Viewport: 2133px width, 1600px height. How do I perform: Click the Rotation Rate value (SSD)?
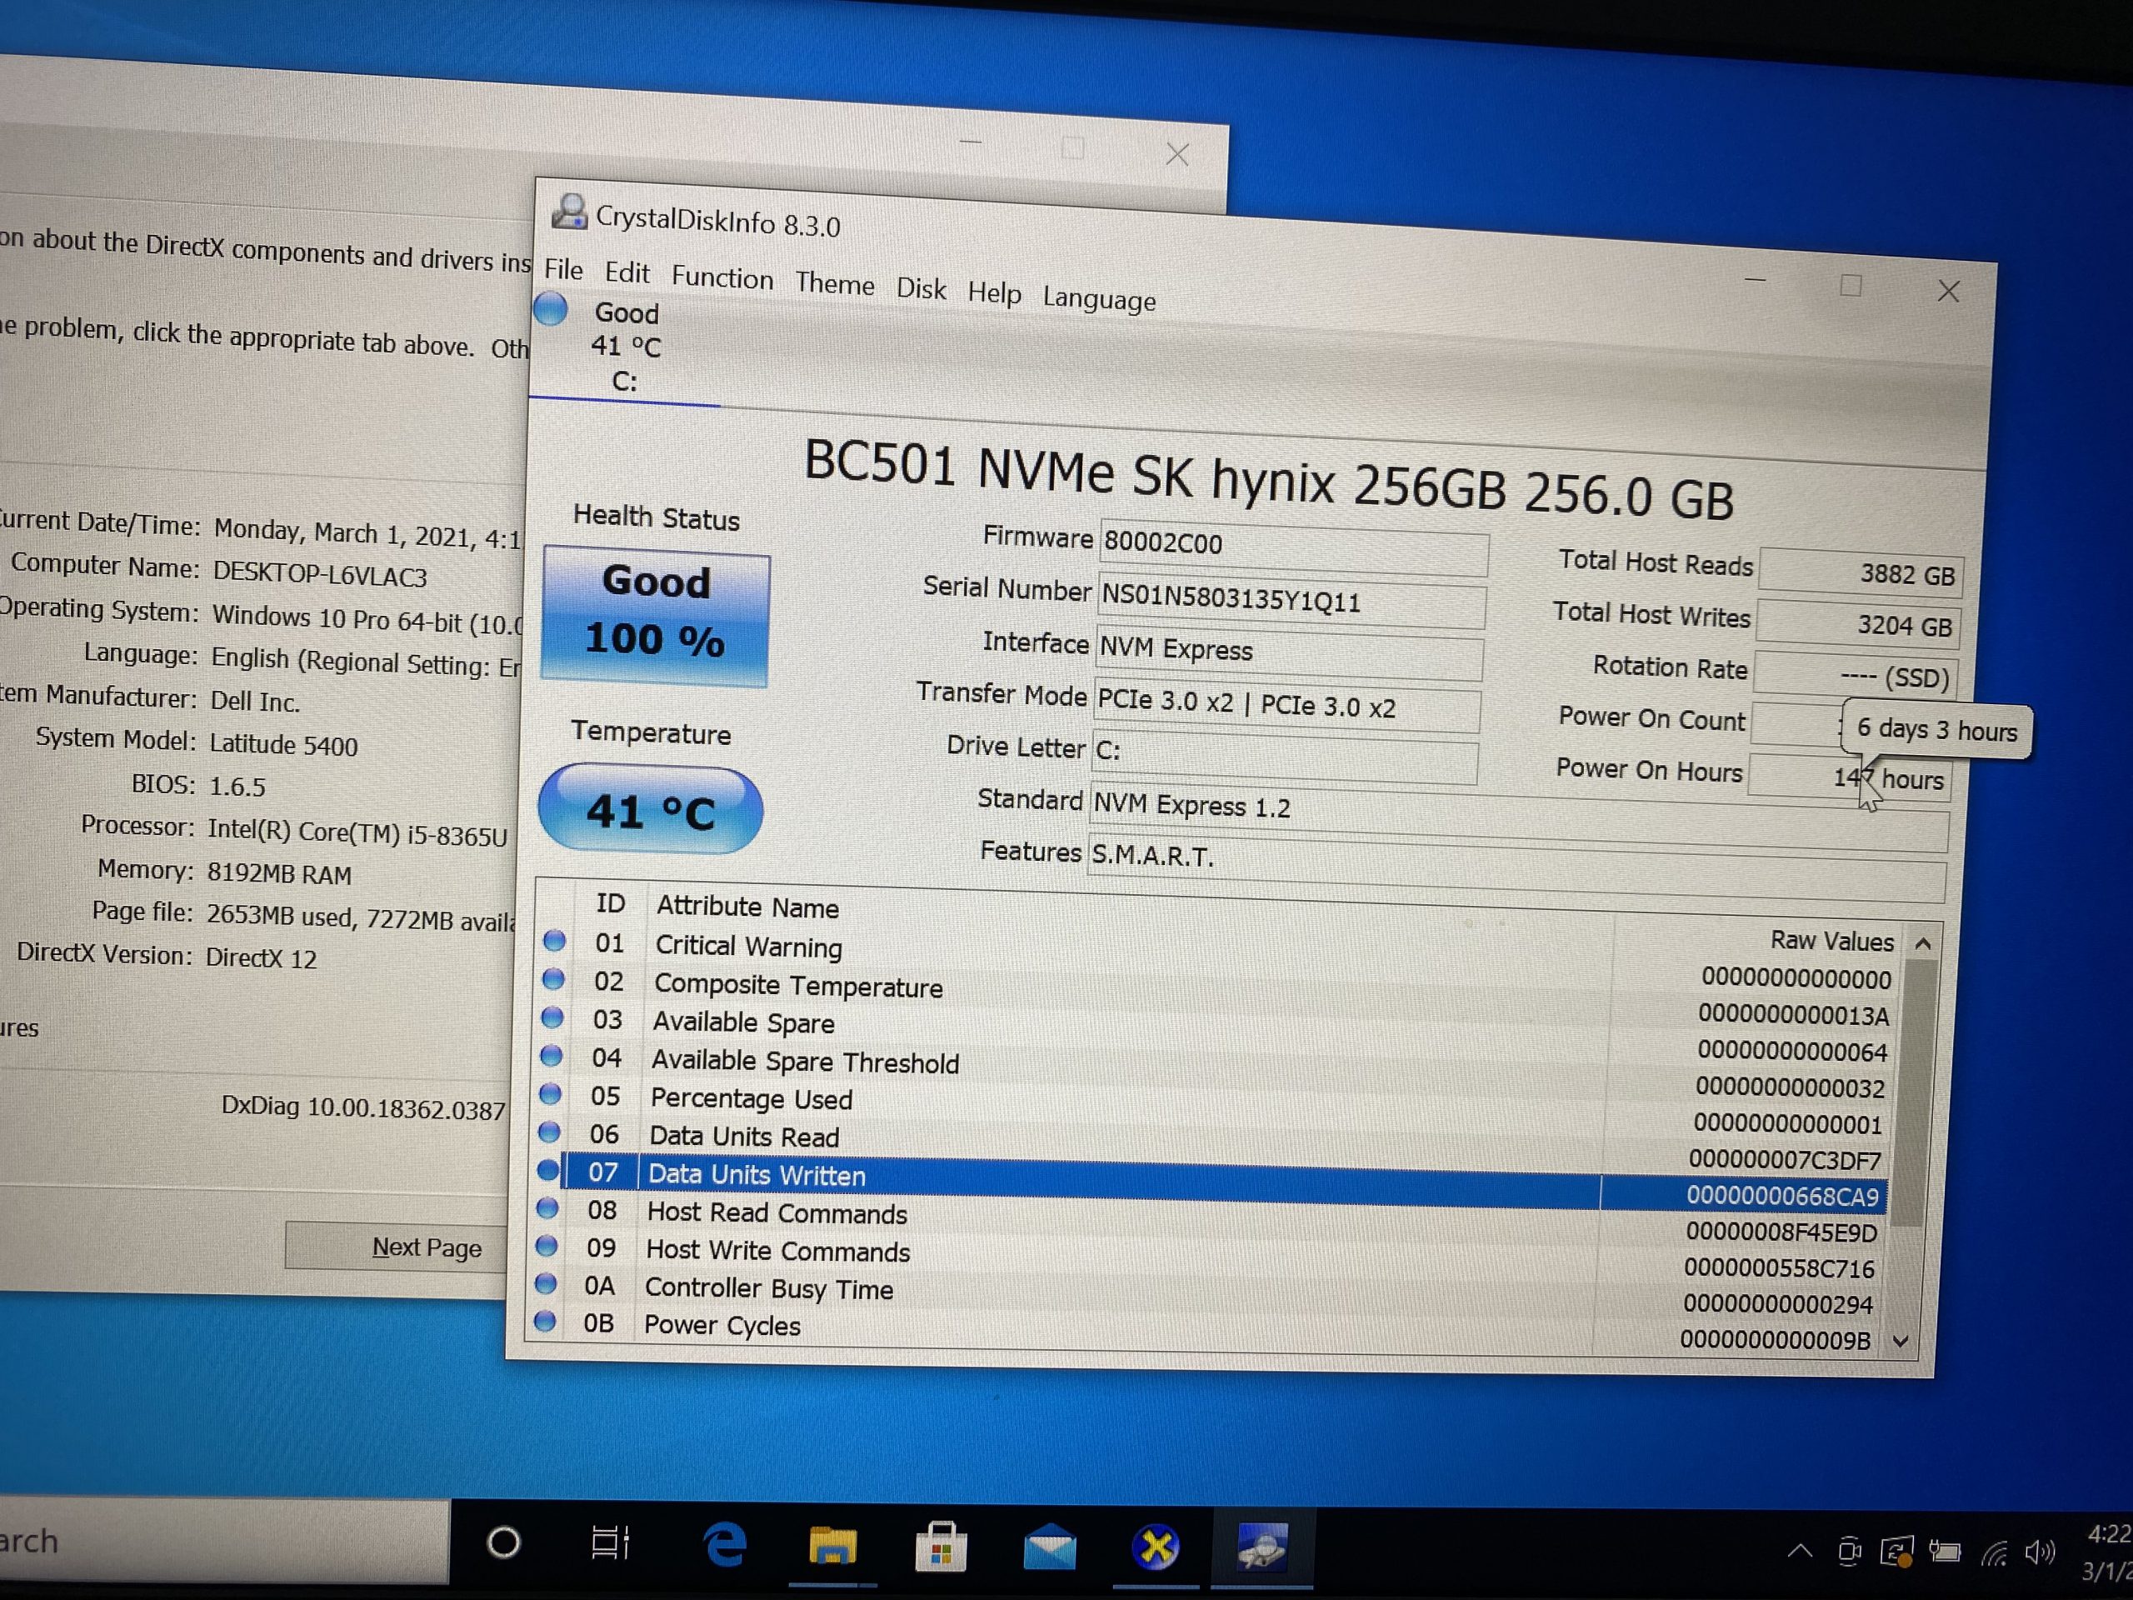[1855, 674]
